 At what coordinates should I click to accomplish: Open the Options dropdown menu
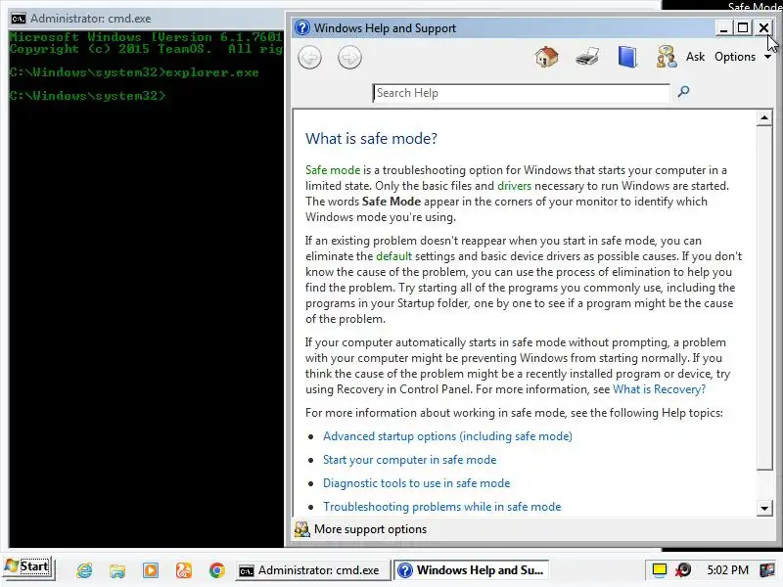pos(742,57)
